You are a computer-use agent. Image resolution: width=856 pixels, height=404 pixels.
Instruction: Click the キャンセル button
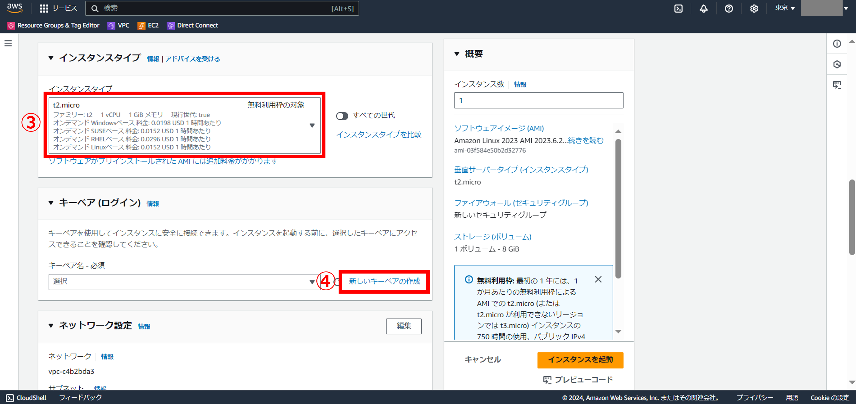tap(483, 359)
